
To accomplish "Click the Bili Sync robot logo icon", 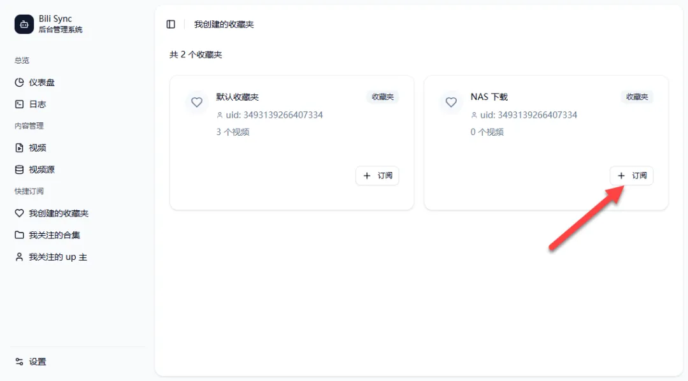I will click(x=24, y=24).
